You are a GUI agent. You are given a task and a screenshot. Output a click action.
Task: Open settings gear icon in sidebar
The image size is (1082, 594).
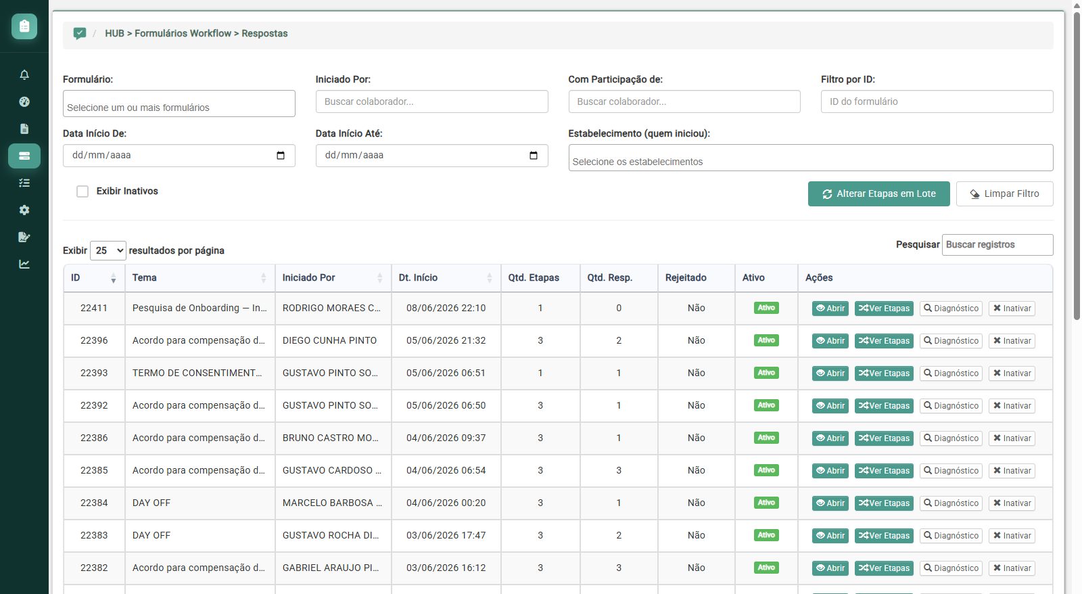(24, 210)
